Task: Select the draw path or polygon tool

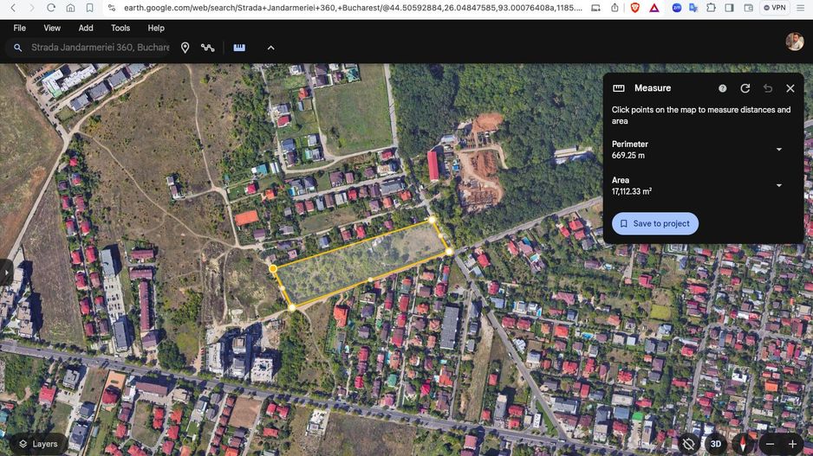Action: click(x=208, y=48)
